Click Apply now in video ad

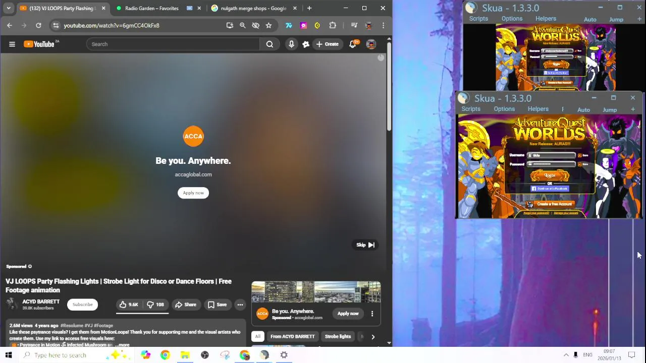[x=193, y=193]
